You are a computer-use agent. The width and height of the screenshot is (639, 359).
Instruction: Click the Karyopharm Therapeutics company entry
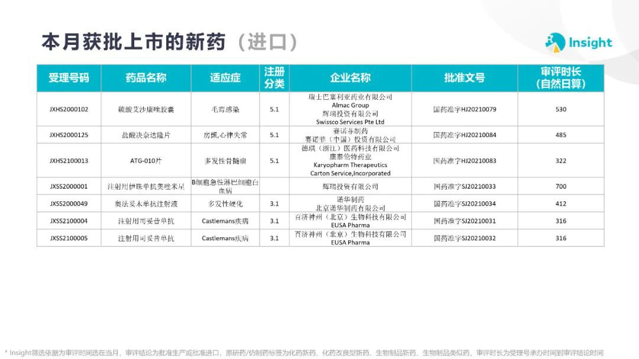tap(350, 165)
